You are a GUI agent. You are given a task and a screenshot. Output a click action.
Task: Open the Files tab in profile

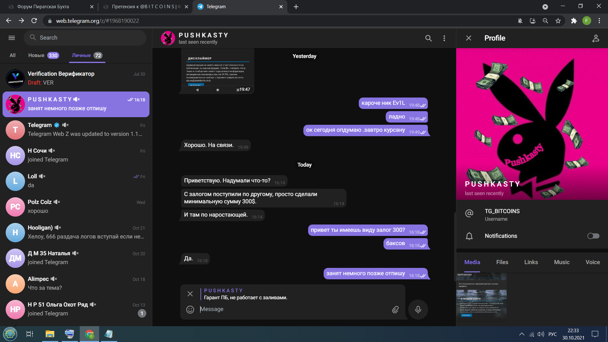click(x=502, y=262)
